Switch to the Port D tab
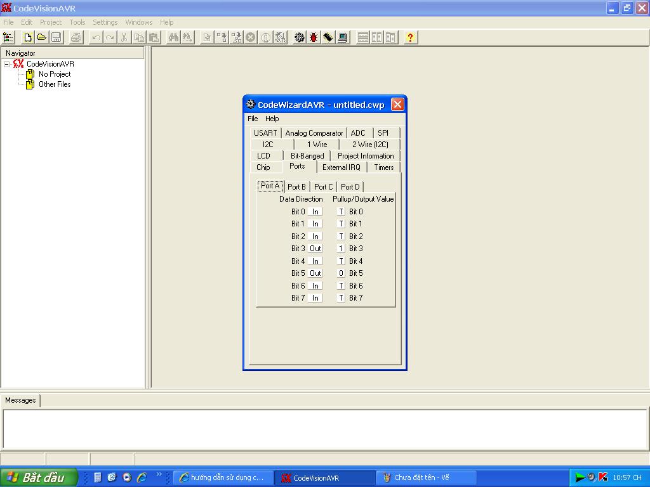 click(350, 187)
